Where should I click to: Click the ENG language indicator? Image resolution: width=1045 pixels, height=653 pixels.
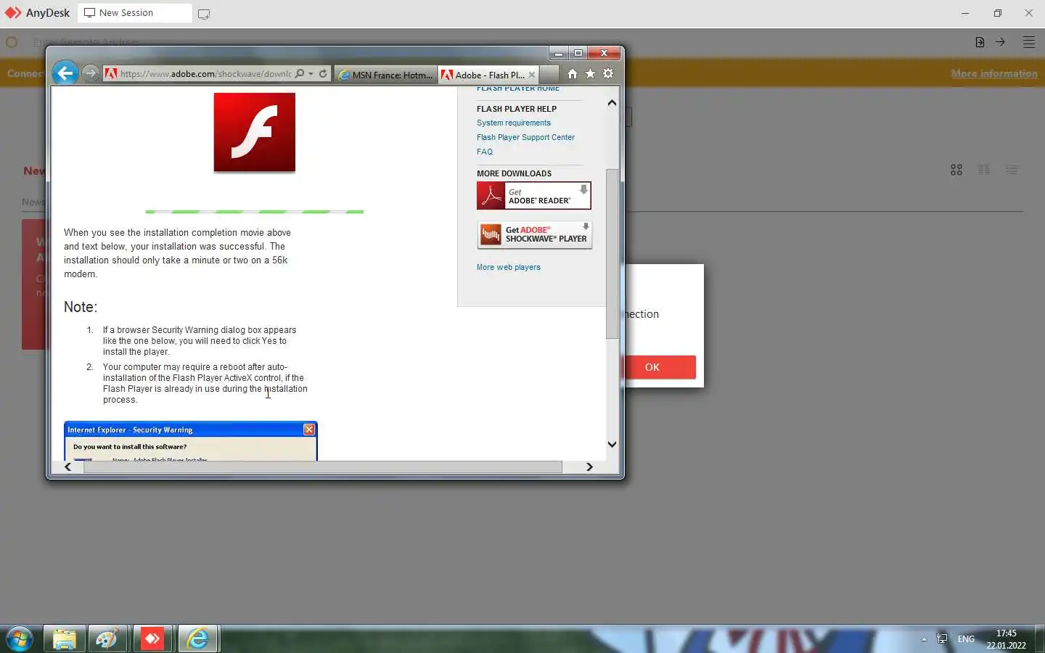click(x=966, y=639)
